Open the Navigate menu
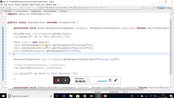 (25, 5)
